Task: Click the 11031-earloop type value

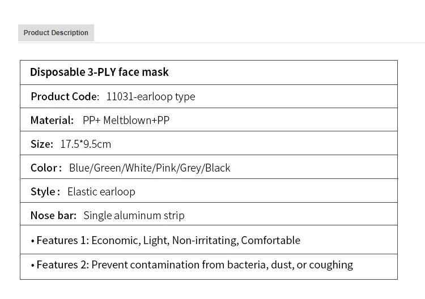Action: [151, 96]
